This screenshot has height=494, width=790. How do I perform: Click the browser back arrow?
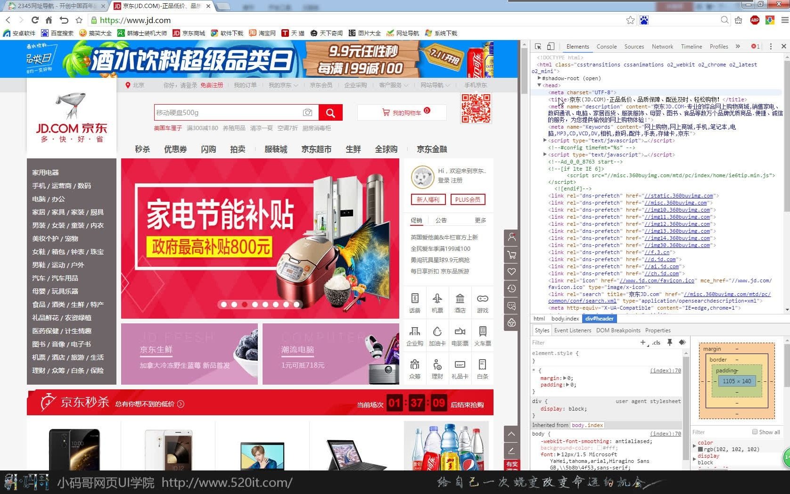[x=8, y=20]
